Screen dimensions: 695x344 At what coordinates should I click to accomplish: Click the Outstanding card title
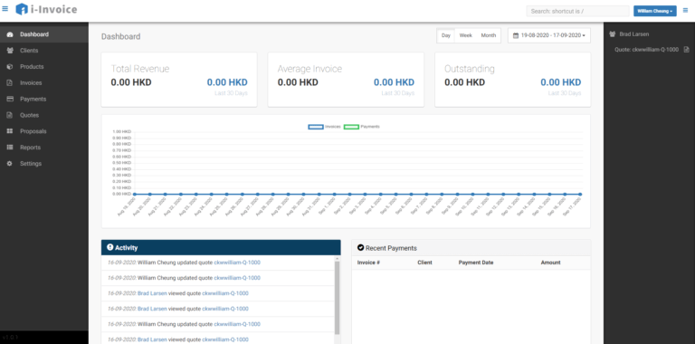[x=470, y=69]
